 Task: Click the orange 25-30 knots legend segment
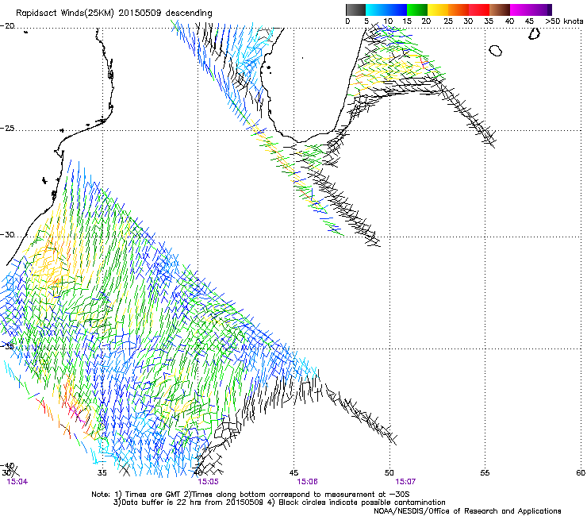tap(458, 10)
